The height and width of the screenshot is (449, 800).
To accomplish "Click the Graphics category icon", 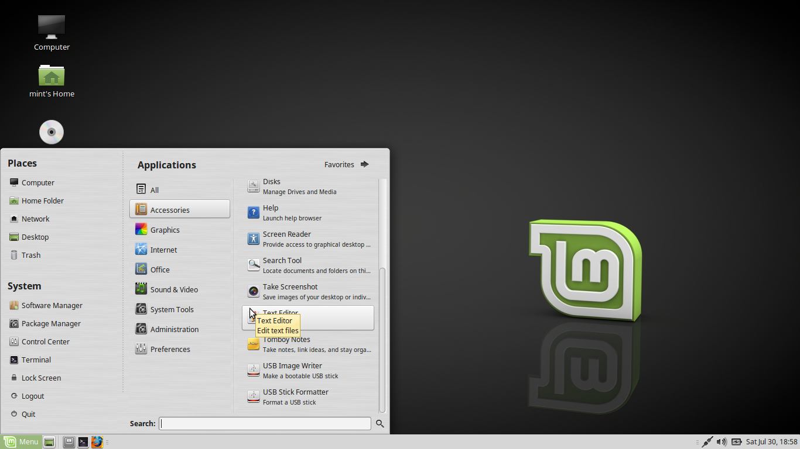I will click(x=141, y=229).
